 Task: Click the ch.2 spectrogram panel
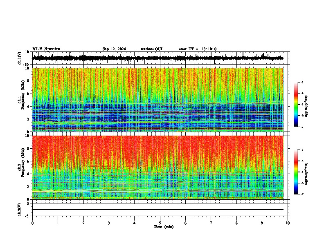point(157,167)
